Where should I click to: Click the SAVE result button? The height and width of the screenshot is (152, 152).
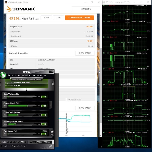pos(59,18)
